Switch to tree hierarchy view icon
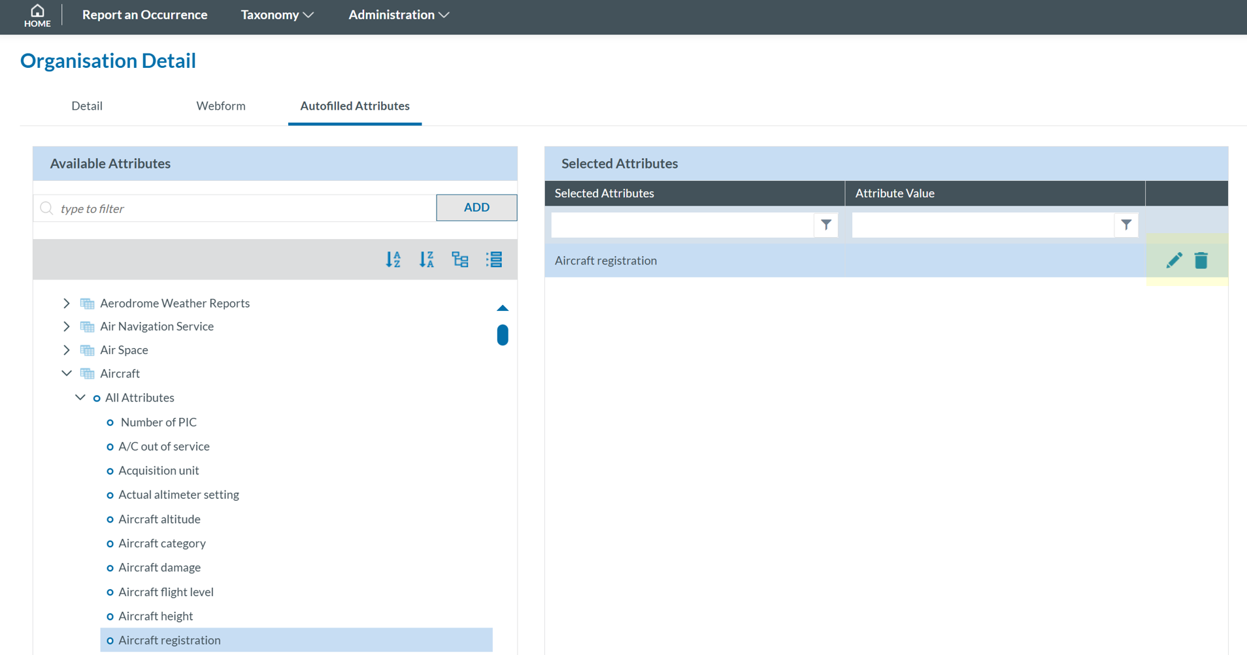 click(x=460, y=259)
